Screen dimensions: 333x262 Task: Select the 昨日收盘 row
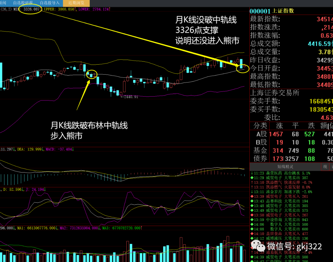[291, 60]
